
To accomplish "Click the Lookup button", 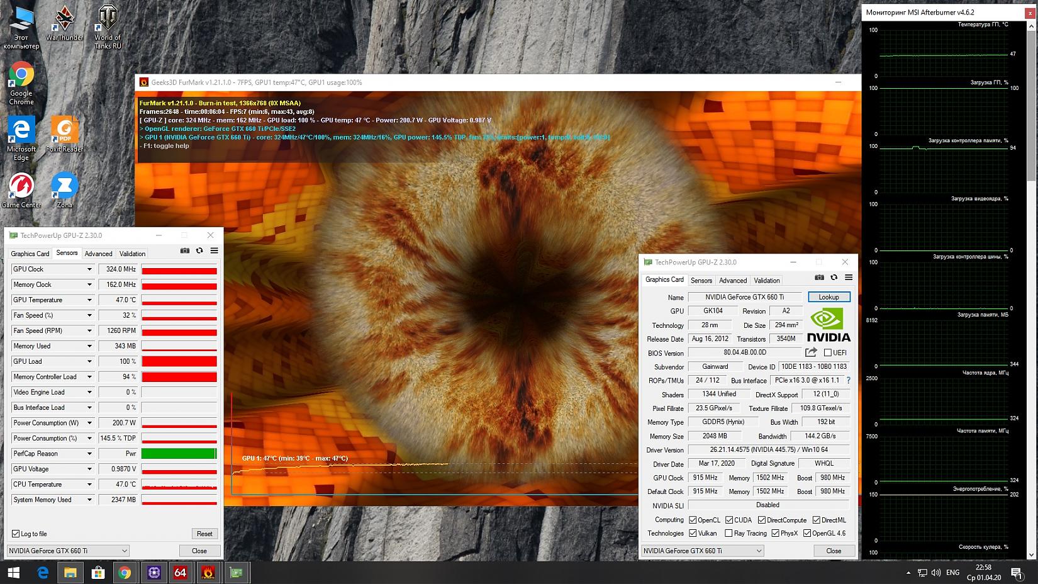I will coord(829,297).
